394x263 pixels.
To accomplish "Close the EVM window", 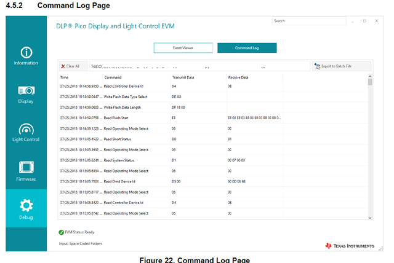I will [377, 21].
